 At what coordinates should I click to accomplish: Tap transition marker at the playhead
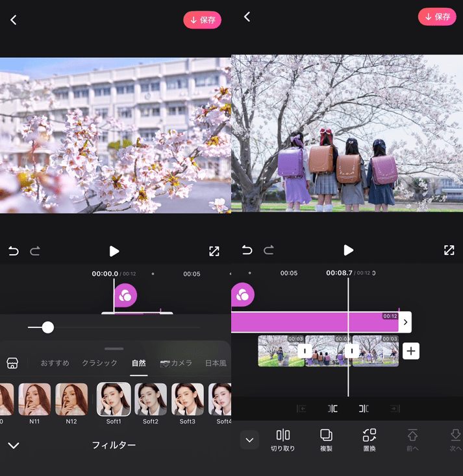[352, 351]
